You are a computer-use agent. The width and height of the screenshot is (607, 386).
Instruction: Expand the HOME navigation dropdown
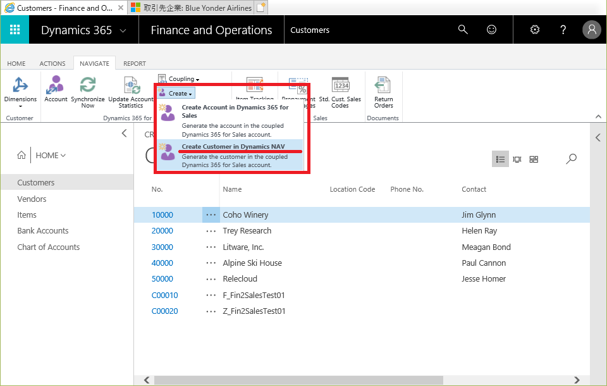coord(51,156)
